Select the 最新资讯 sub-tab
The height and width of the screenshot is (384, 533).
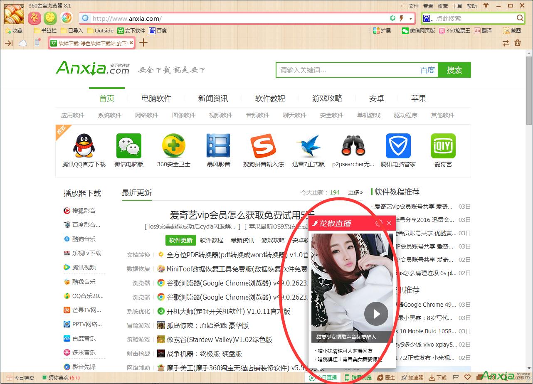click(x=242, y=240)
